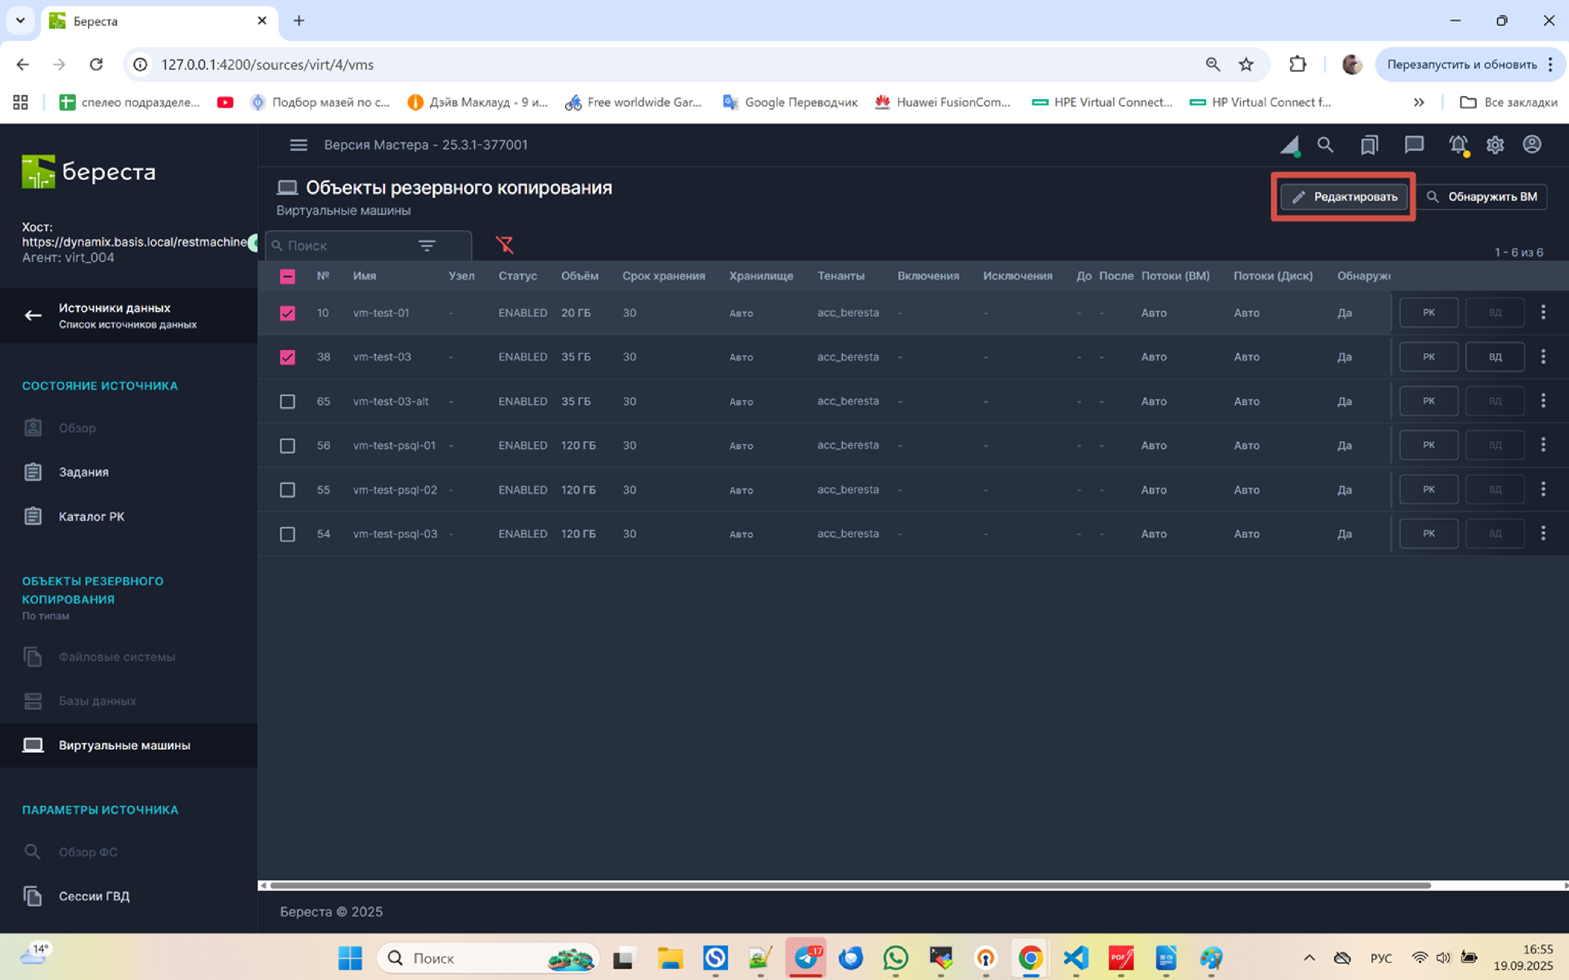Click the header search magnifier icon

pyautogui.click(x=1325, y=144)
